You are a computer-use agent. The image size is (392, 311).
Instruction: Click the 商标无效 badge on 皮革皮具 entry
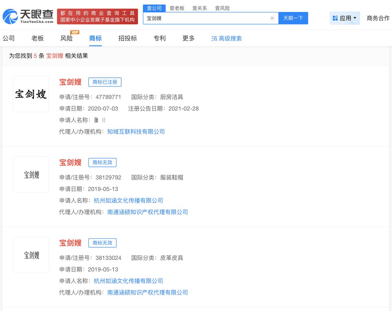[x=102, y=243]
